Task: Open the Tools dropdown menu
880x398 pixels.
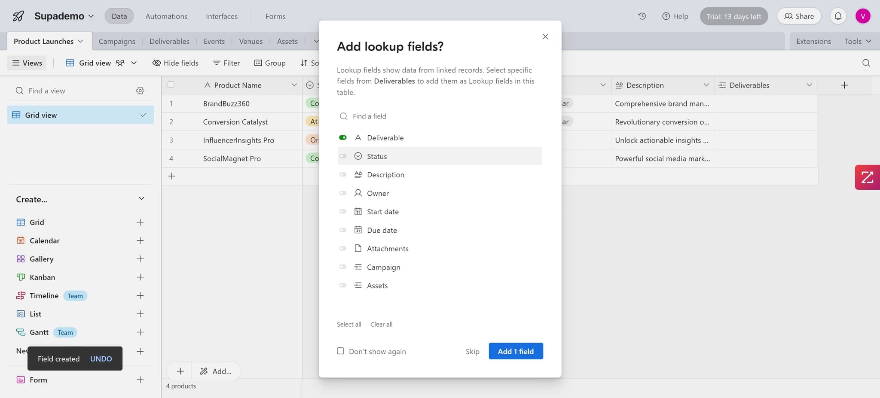Action: tap(857, 41)
